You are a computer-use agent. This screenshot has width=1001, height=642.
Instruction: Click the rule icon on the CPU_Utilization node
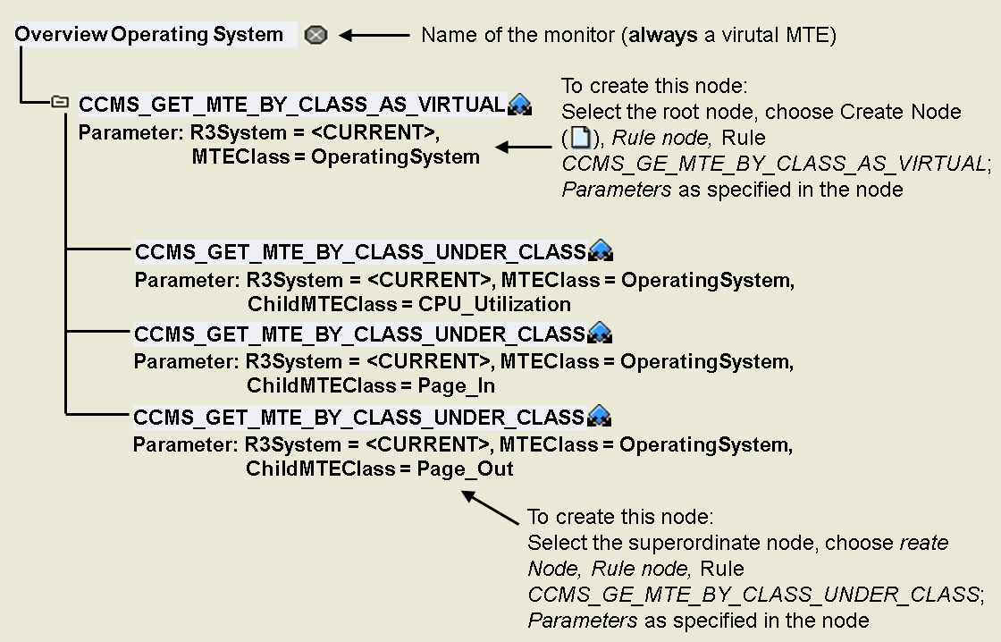[600, 250]
